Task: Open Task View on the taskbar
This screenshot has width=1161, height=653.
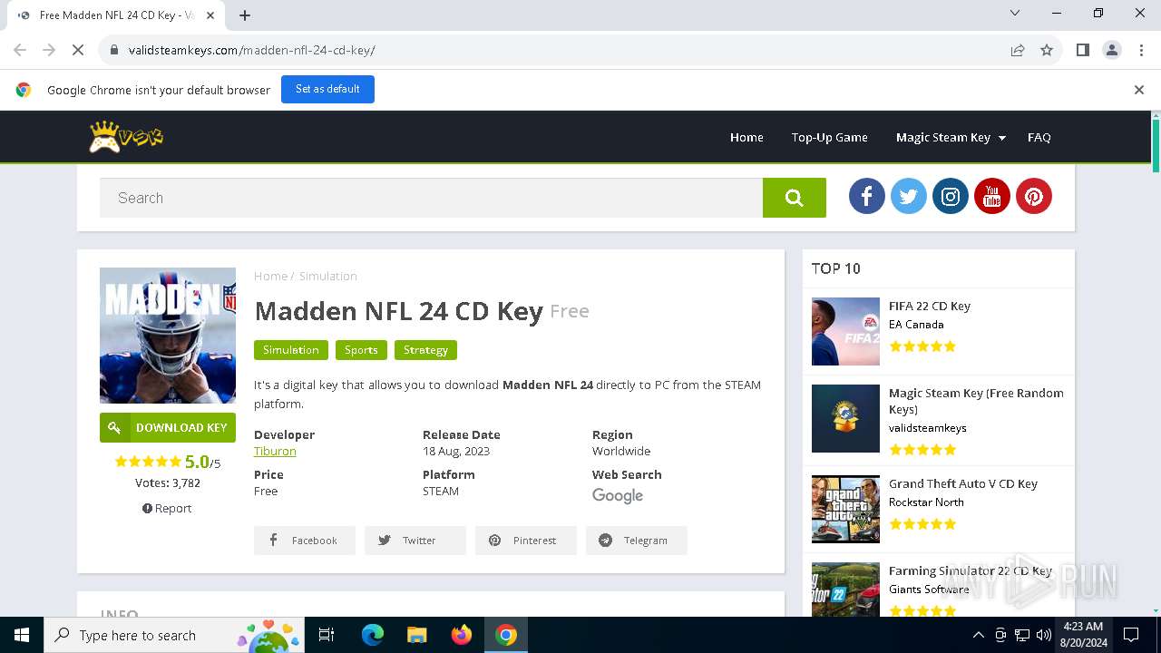Action: [327, 635]
